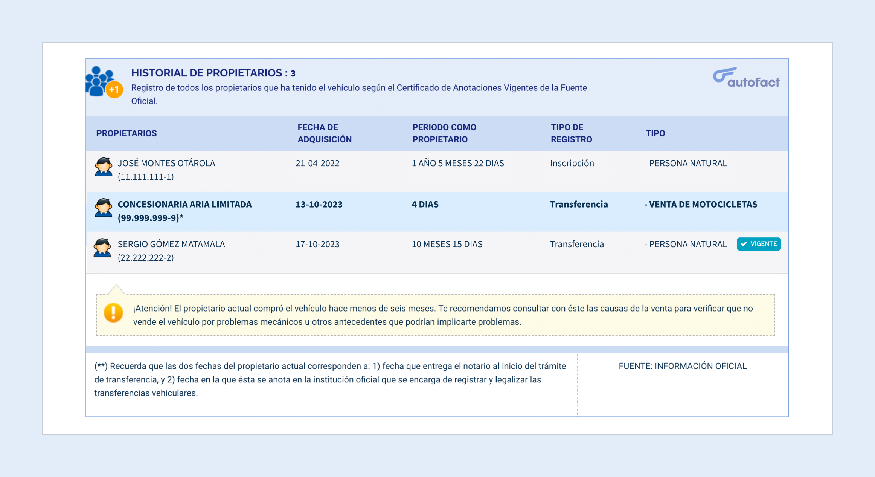The image size is (875, 477).
Task: Click the TIPO DE REGISTRO column header
Action: [x=571, y=133]
